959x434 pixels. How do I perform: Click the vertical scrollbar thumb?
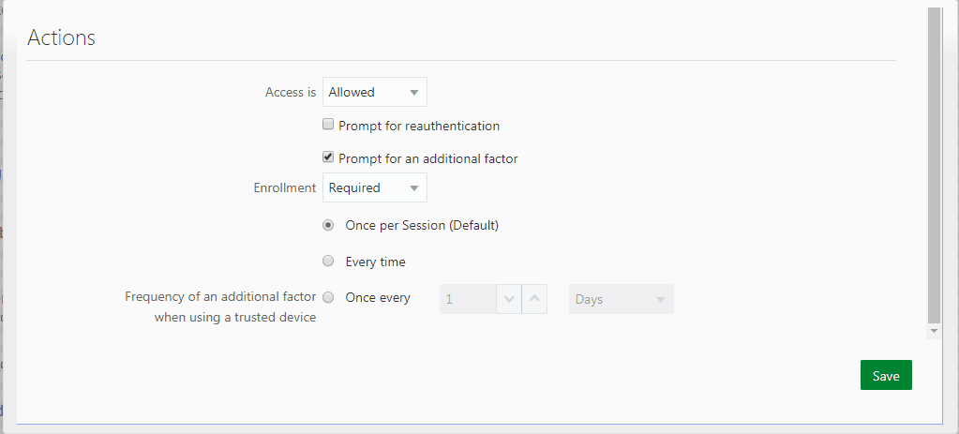tap(933, 164)
